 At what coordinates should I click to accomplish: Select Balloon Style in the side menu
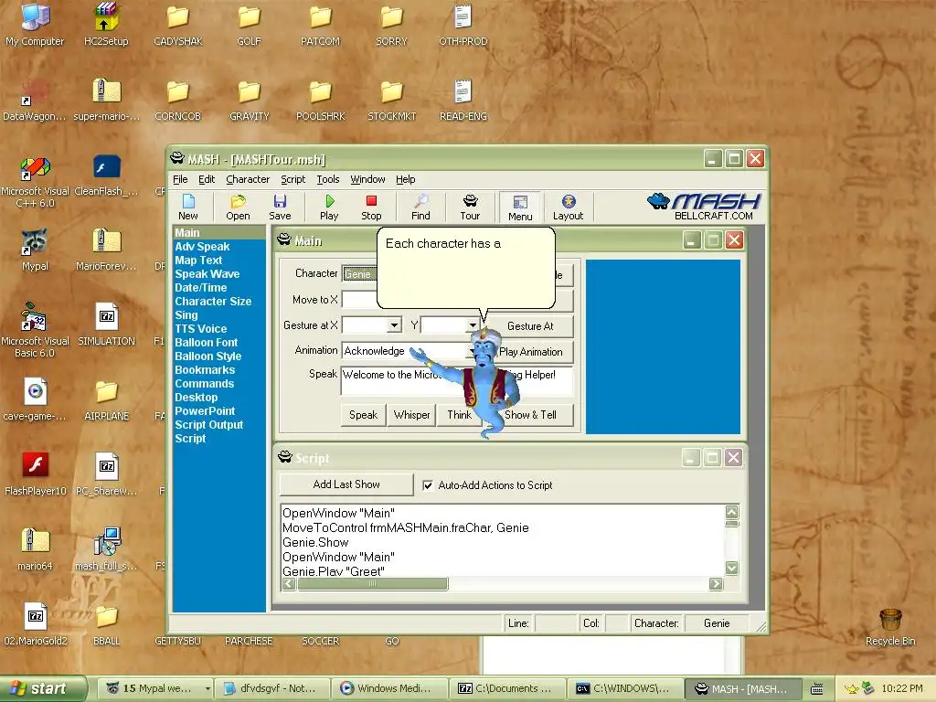click(207, 356)
